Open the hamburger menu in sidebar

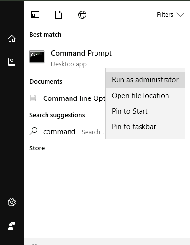[12, 15]
